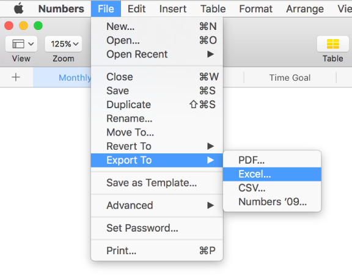Image resolution: width=352 pixels, height=275 pixels.
Task: Open the View dropdown in toolbar
Action: (21, 44)
